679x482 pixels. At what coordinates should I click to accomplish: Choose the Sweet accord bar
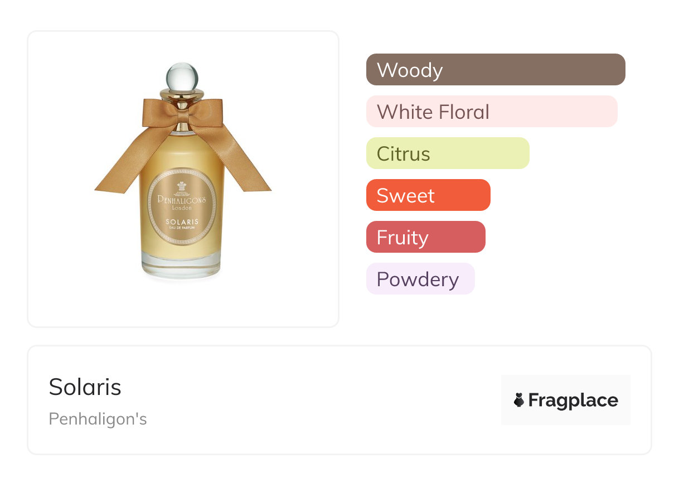tap(428, 195)
